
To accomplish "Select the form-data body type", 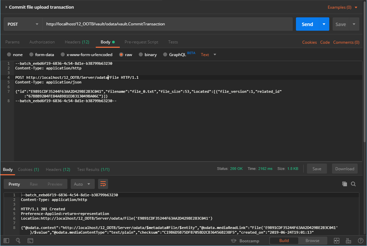I will pos(42,55).
